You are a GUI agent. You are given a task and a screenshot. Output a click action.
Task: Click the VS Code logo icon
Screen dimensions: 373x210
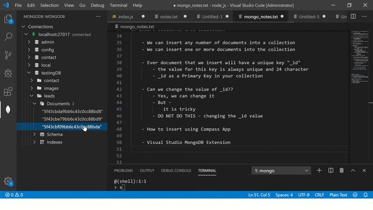tap(6, 5)
